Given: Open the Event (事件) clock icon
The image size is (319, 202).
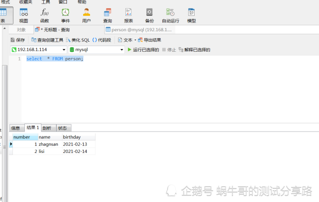Looking at the screenshot, I should [66, 15].
